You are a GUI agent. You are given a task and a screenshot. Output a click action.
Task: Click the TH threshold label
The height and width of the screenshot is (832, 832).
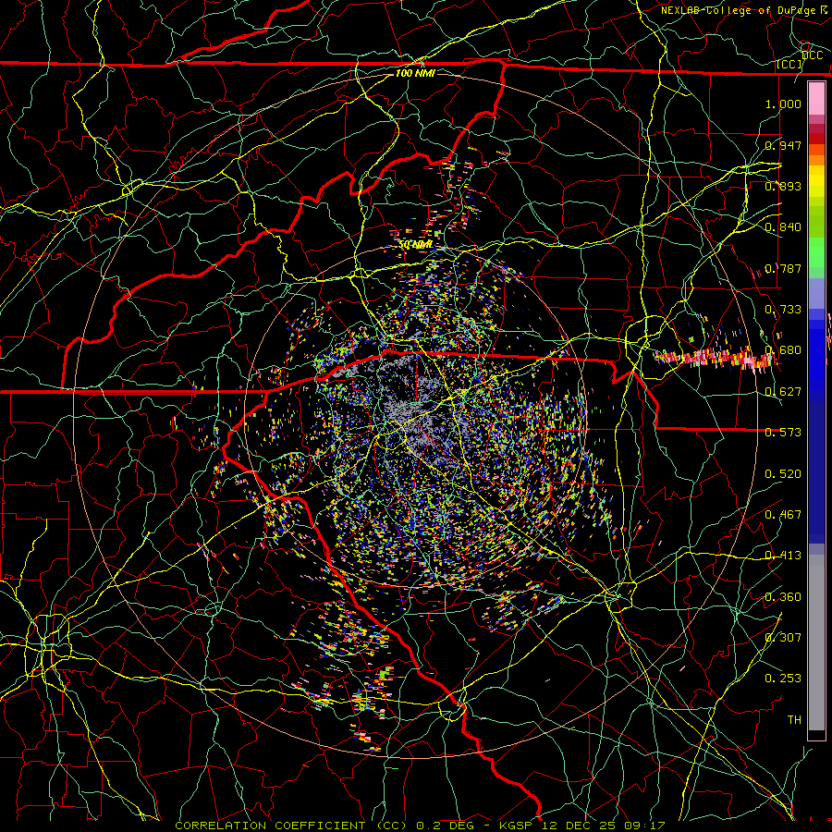(794, 720)
